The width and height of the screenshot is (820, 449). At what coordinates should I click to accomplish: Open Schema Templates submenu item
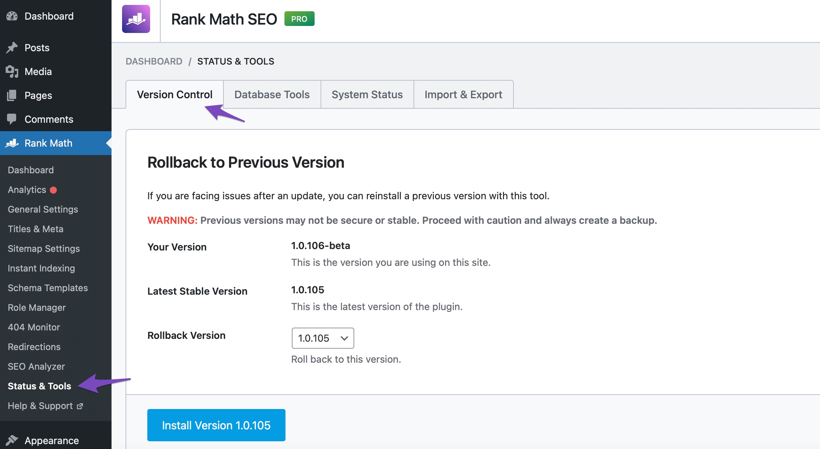coord(48,288)
